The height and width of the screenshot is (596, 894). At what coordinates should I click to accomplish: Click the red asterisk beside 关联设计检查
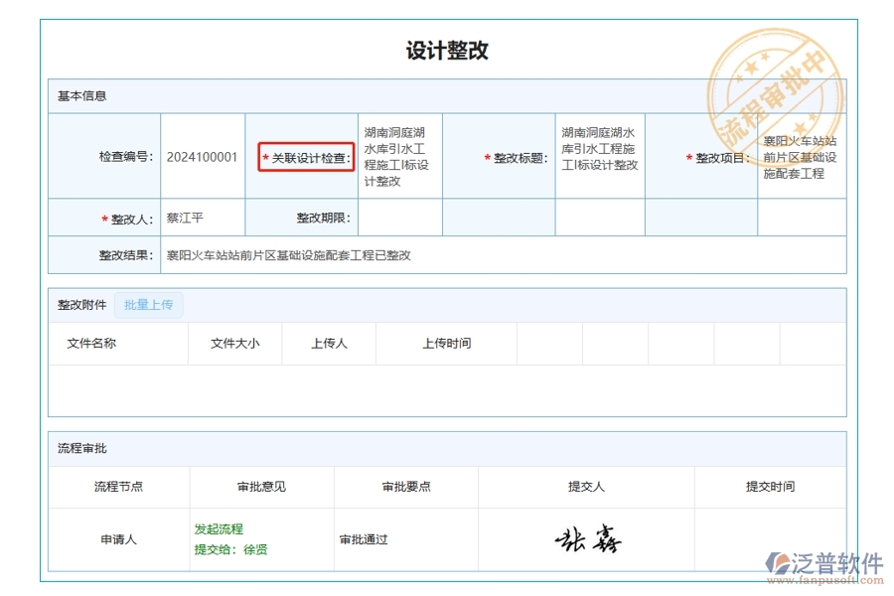[x=264, y=157]
